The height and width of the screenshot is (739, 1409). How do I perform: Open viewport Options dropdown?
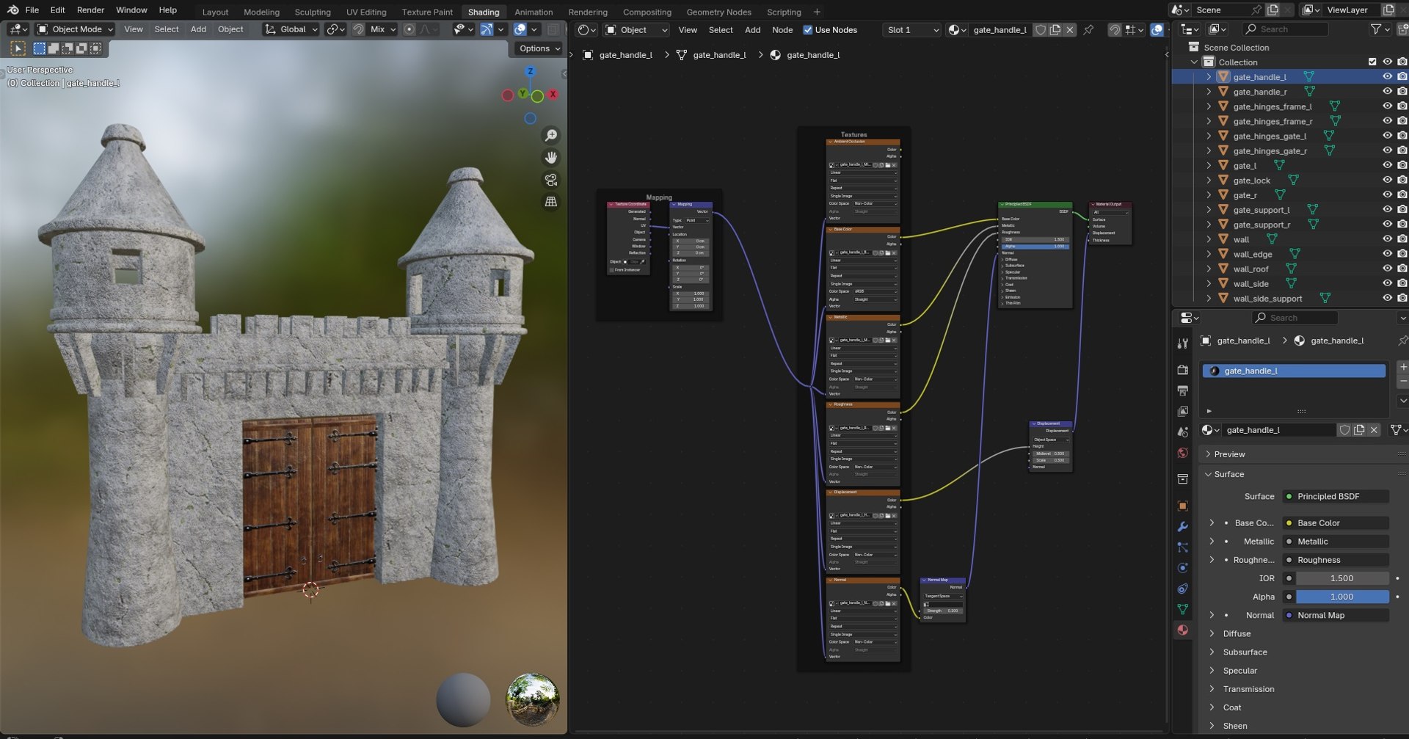(x=539, y=48)
